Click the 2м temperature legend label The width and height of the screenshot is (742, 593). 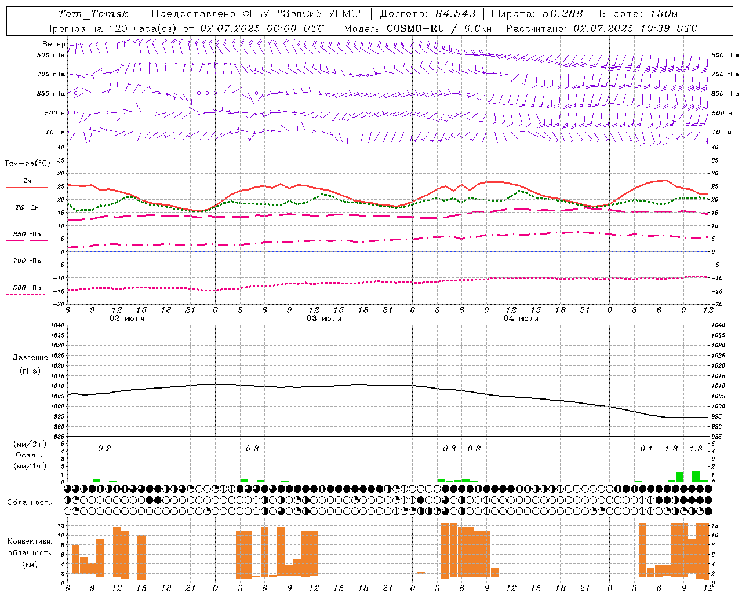tap(27, 181)
